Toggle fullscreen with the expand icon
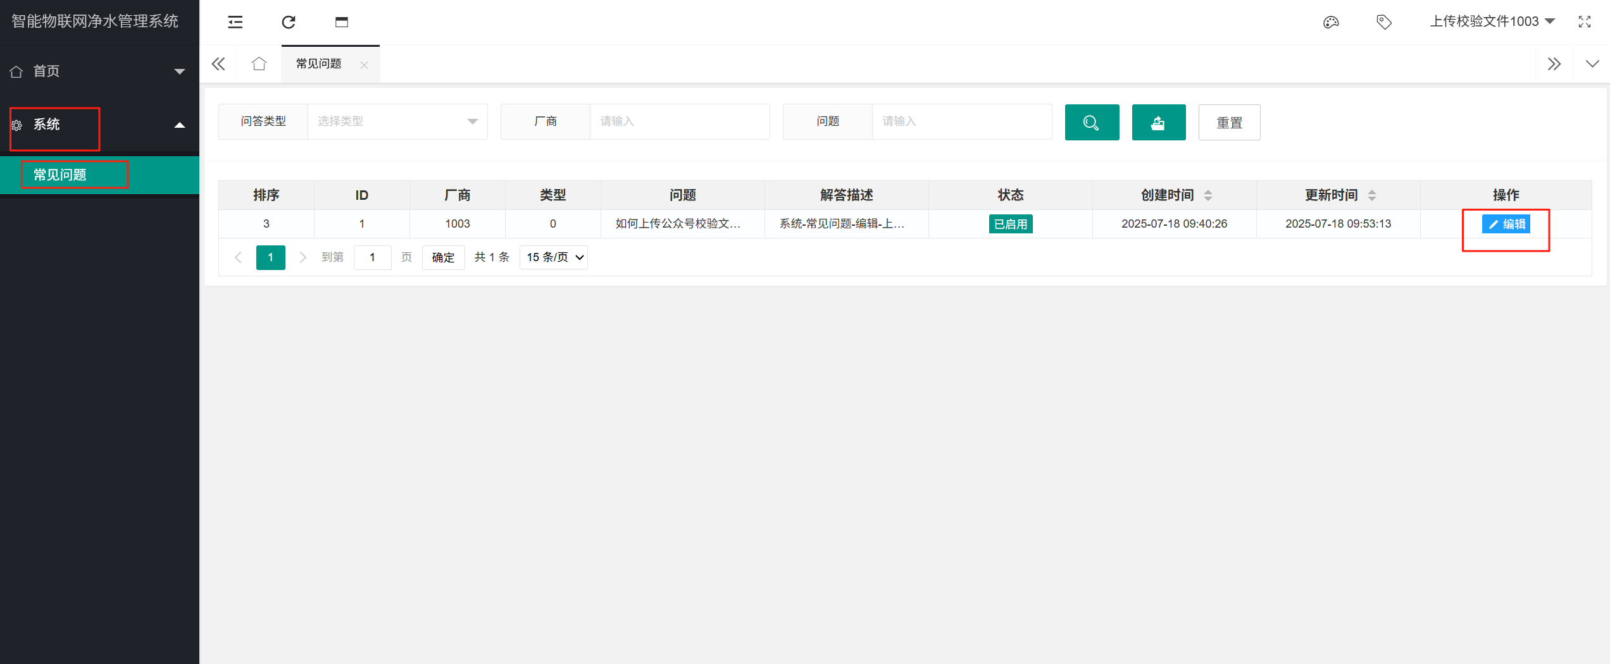 coord(1585,22)
